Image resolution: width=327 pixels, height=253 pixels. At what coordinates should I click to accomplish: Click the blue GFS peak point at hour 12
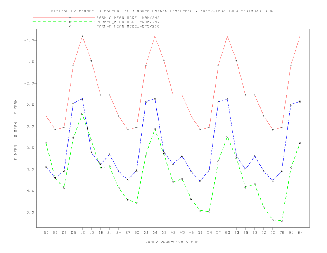coord(83,98)
